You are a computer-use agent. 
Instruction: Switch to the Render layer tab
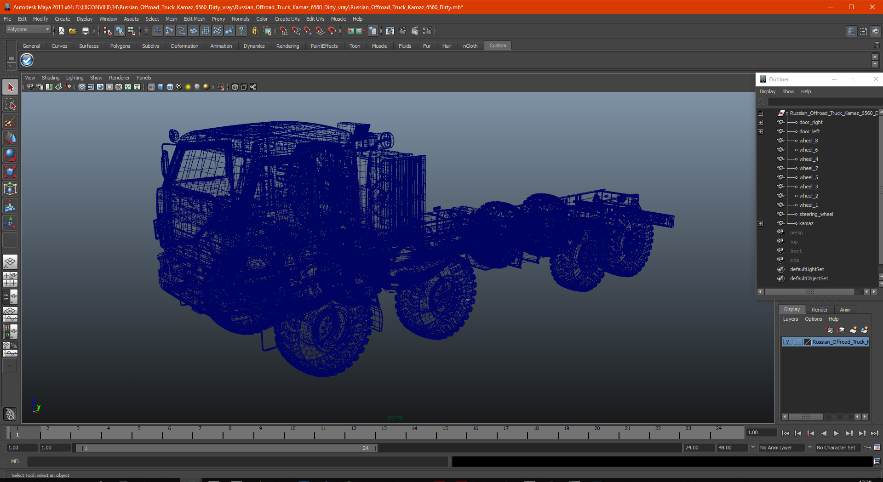(x=819, y=310)
